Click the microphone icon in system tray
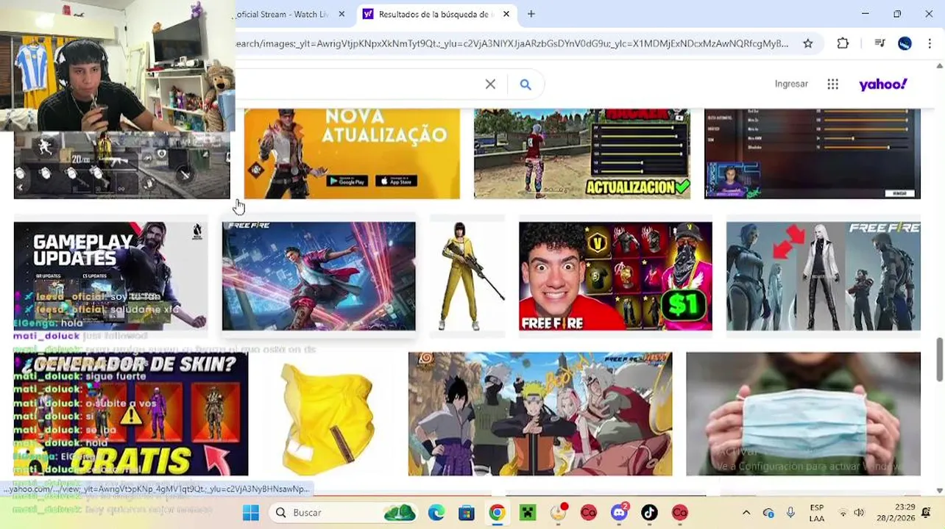 click(790, 513)
